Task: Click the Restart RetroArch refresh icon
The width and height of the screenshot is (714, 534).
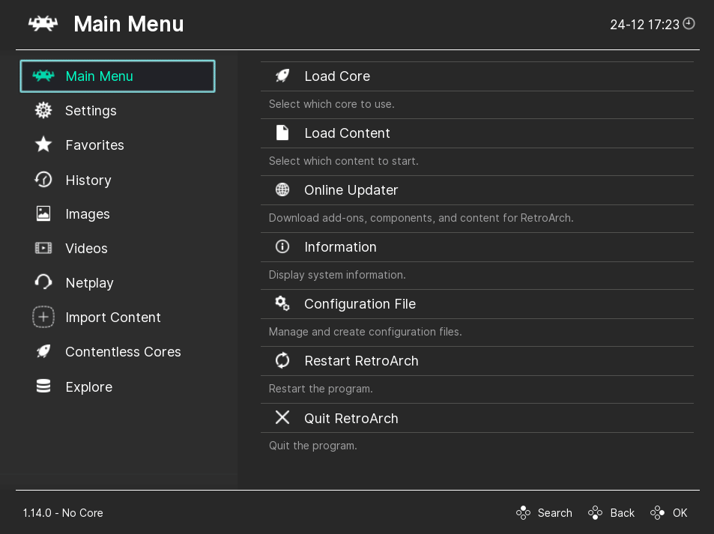Action: 282,360
